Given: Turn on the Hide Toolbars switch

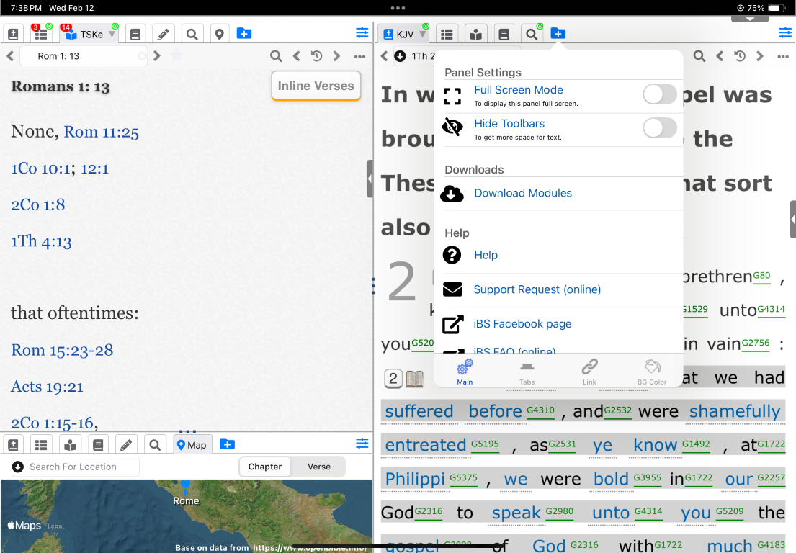Looking at the screenshot, I should pos(659,128).
